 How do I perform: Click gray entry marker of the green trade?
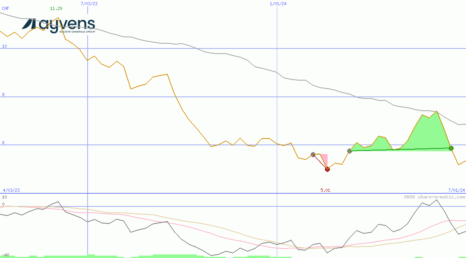349,151
